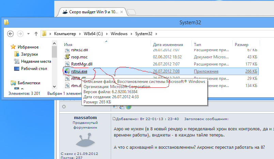Open Избранное in the navigation pane
The height and width of the screenshot is (159, 274).
pyautogui.click(x=28, y=47)
